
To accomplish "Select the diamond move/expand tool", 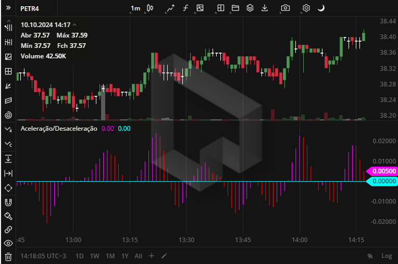I will 8,188.
